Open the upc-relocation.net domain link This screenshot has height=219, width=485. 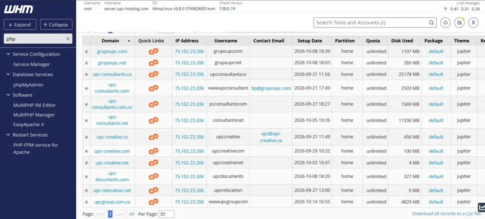[x=112, y=191]
